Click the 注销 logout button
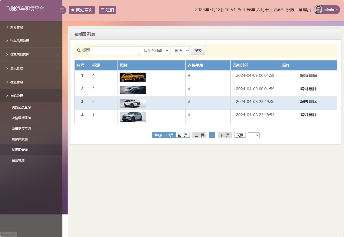 (x=107, y=10)
